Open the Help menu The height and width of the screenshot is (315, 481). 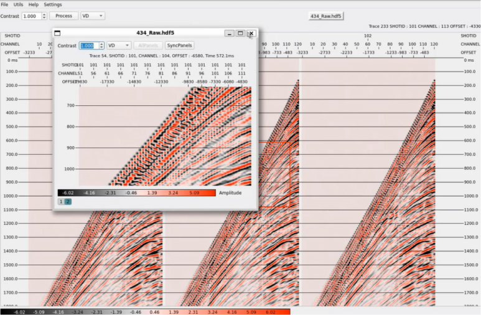33,4
